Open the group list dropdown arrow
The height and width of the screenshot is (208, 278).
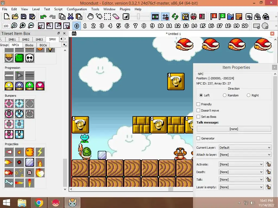point(65,45)
